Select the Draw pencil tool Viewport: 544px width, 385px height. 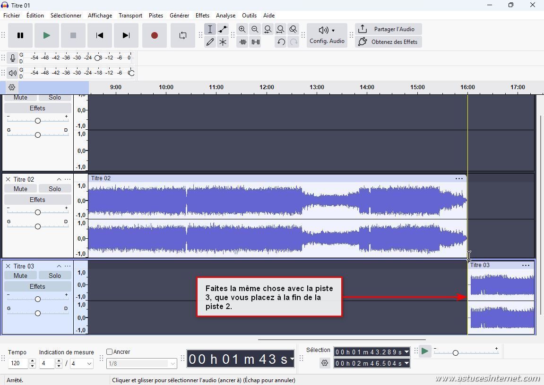[210, 42]
